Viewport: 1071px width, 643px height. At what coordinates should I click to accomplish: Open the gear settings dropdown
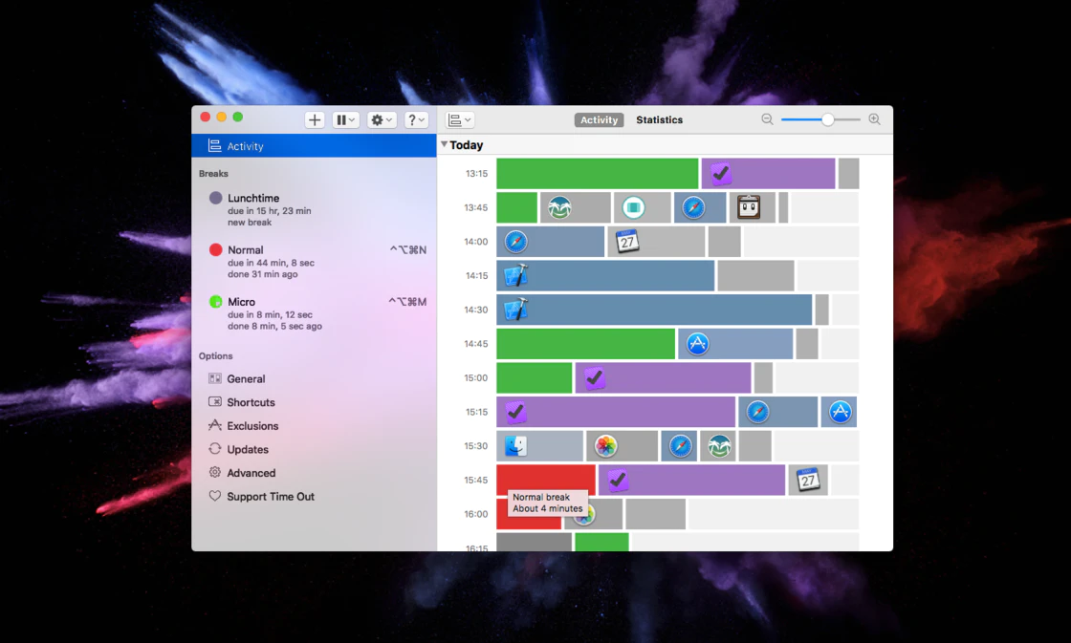pyautogui.click(x=382, y=120)
